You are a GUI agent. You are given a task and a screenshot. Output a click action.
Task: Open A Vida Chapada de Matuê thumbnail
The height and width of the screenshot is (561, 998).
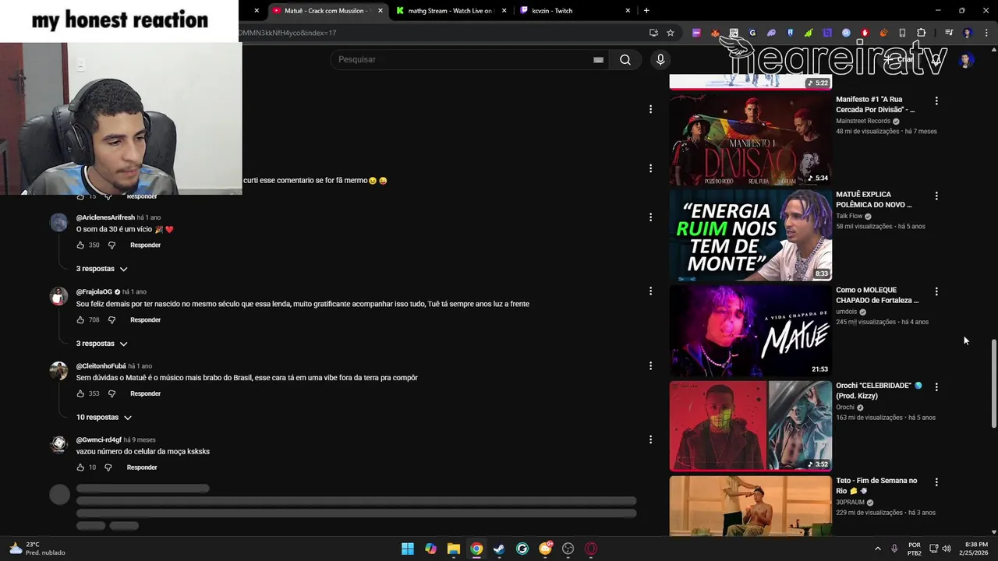pyautogui.click(x=750, y=330)
